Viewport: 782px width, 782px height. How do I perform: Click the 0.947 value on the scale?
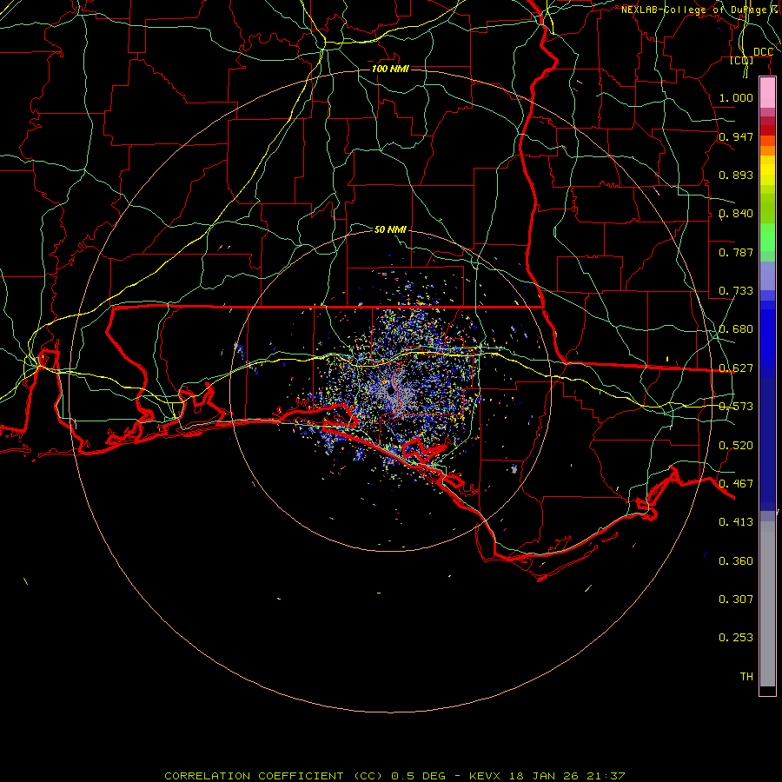coord(736,136)
